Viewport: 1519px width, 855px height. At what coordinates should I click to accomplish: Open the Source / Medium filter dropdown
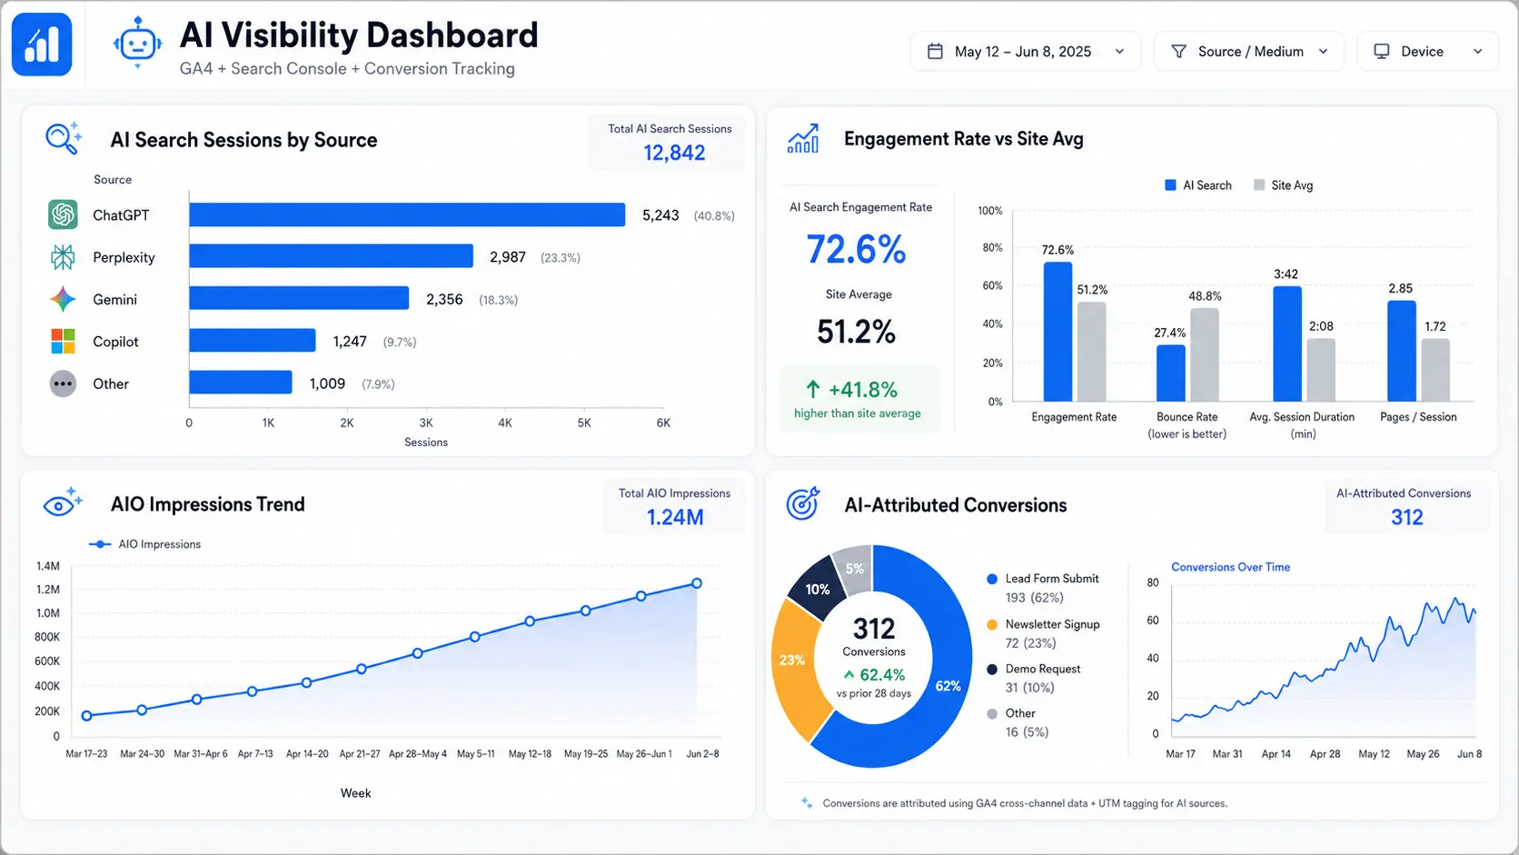point(1249,51)
